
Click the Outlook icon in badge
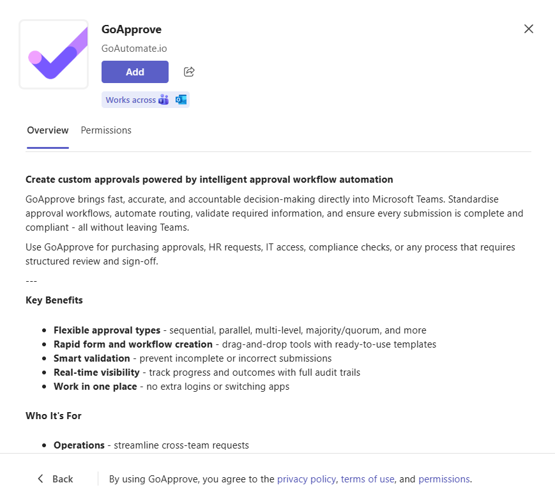point(181,100)
